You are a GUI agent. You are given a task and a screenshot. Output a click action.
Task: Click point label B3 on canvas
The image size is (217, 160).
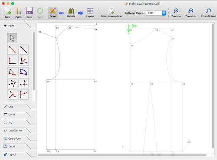click(57, 151)
